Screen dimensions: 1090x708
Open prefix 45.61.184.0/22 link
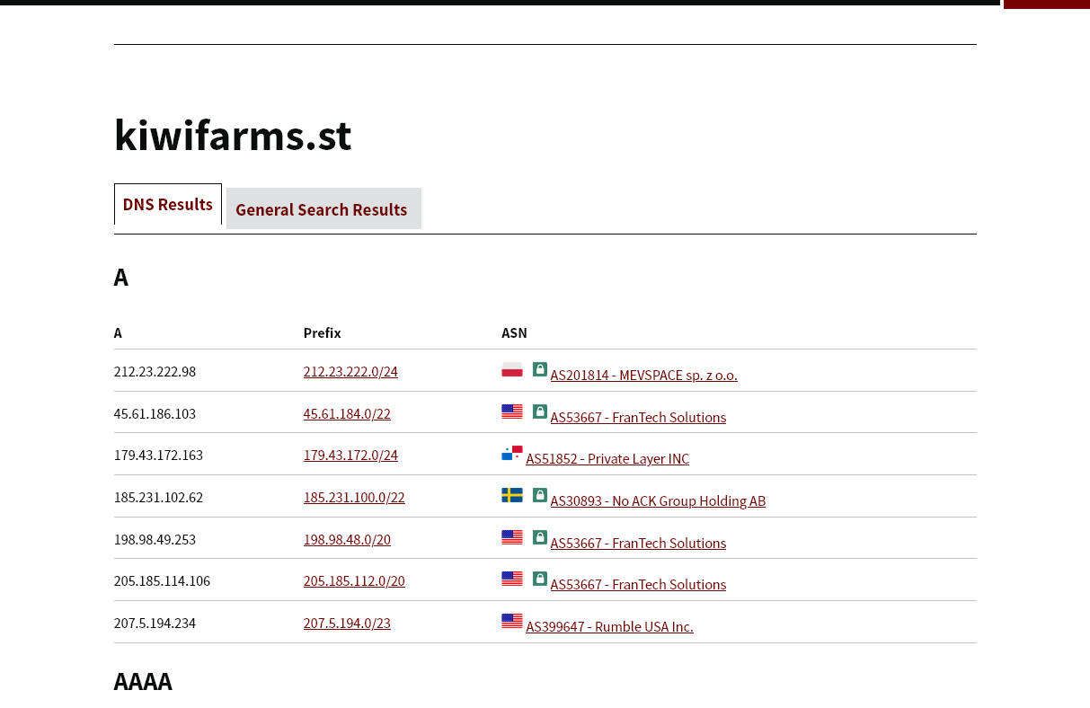click(347, 413)
